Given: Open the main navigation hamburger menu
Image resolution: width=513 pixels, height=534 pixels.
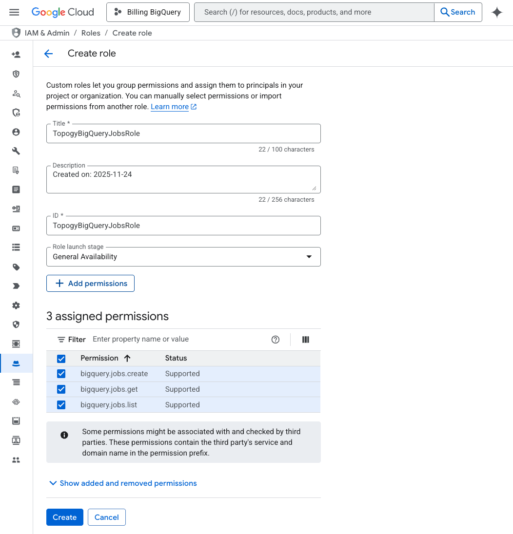Looking at the screenshot, I should pyautogui.click(x=14, y=12).
